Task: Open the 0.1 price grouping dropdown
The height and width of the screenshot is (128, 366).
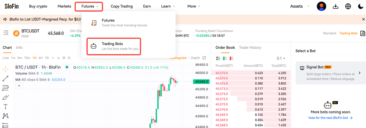Action: point(281,58)
